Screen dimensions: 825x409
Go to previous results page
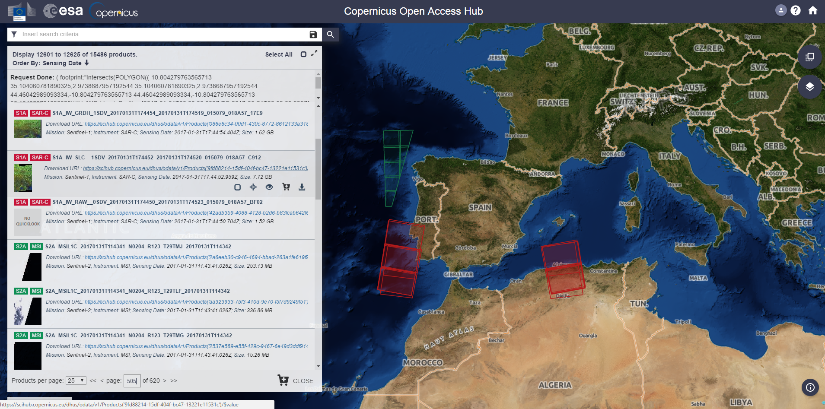pyautogui.click(x=102, y=380)
